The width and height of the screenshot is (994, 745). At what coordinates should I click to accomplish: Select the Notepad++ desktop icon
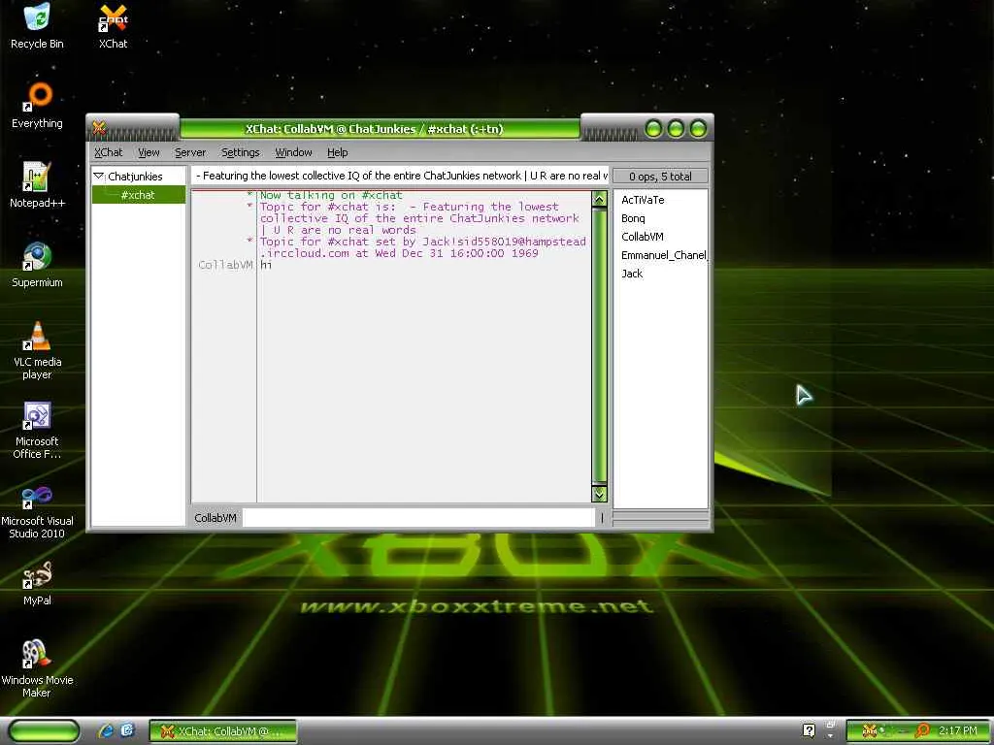[37, 185]
